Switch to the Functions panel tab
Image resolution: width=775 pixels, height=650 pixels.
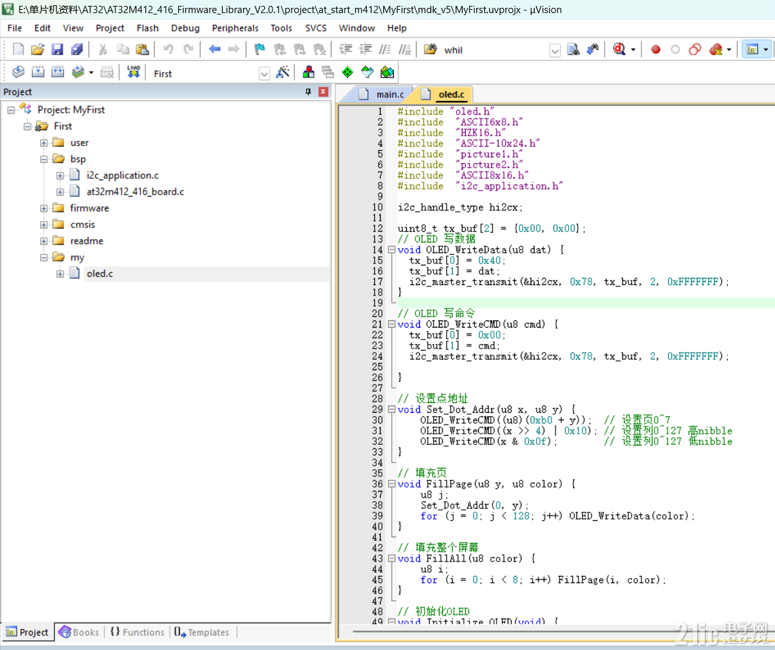coord(138,632)
